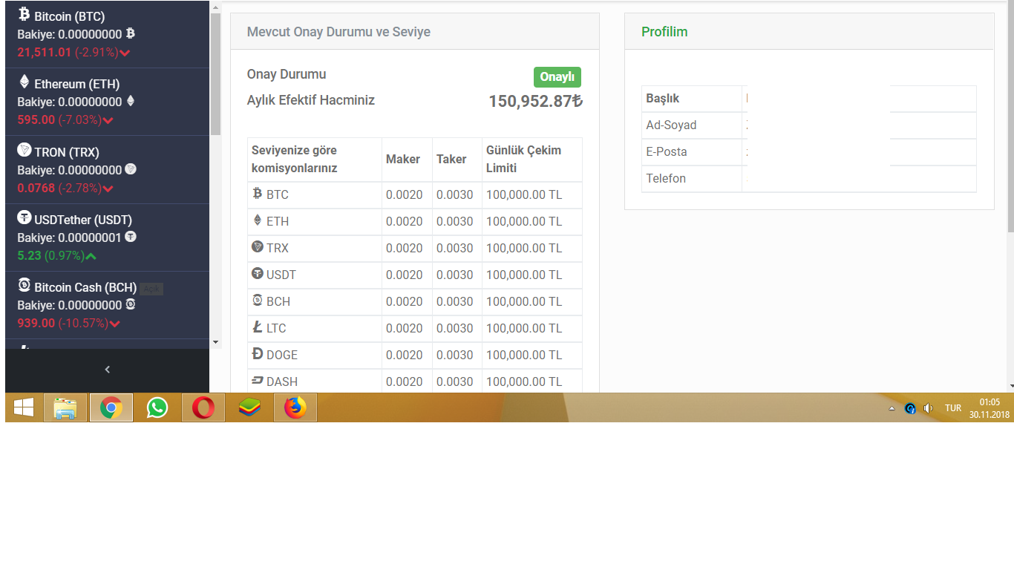Screen dimensions: 1014x570
Task: Click red down arrow next to Bitcoin change
Action: click(125, 53)
